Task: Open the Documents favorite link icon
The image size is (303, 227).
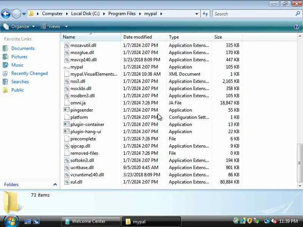Action: click(x=5, y=48)
